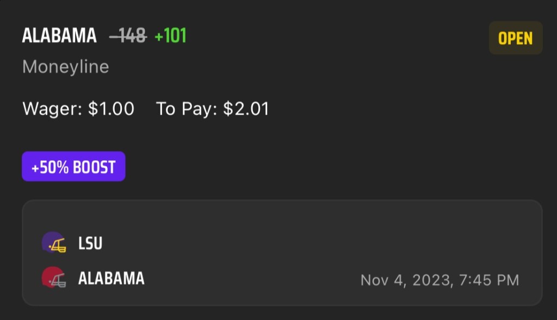Click the 2023 year in game date
The width and height of the screenshot is (557, 320).
click(x=431, y=280)
